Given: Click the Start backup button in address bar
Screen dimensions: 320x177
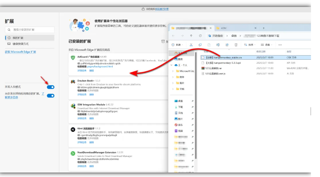Looking at the screenshot, I should click(216, 36).
